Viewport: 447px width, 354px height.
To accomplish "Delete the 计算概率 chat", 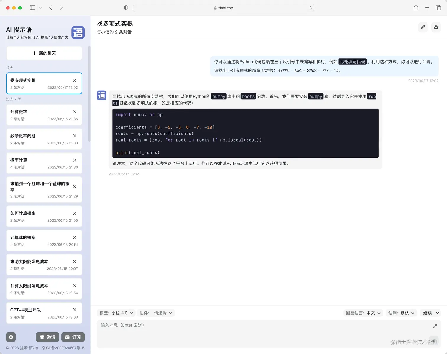I will [74, 112].
